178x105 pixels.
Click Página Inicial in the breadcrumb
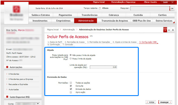tap(53, 29)
